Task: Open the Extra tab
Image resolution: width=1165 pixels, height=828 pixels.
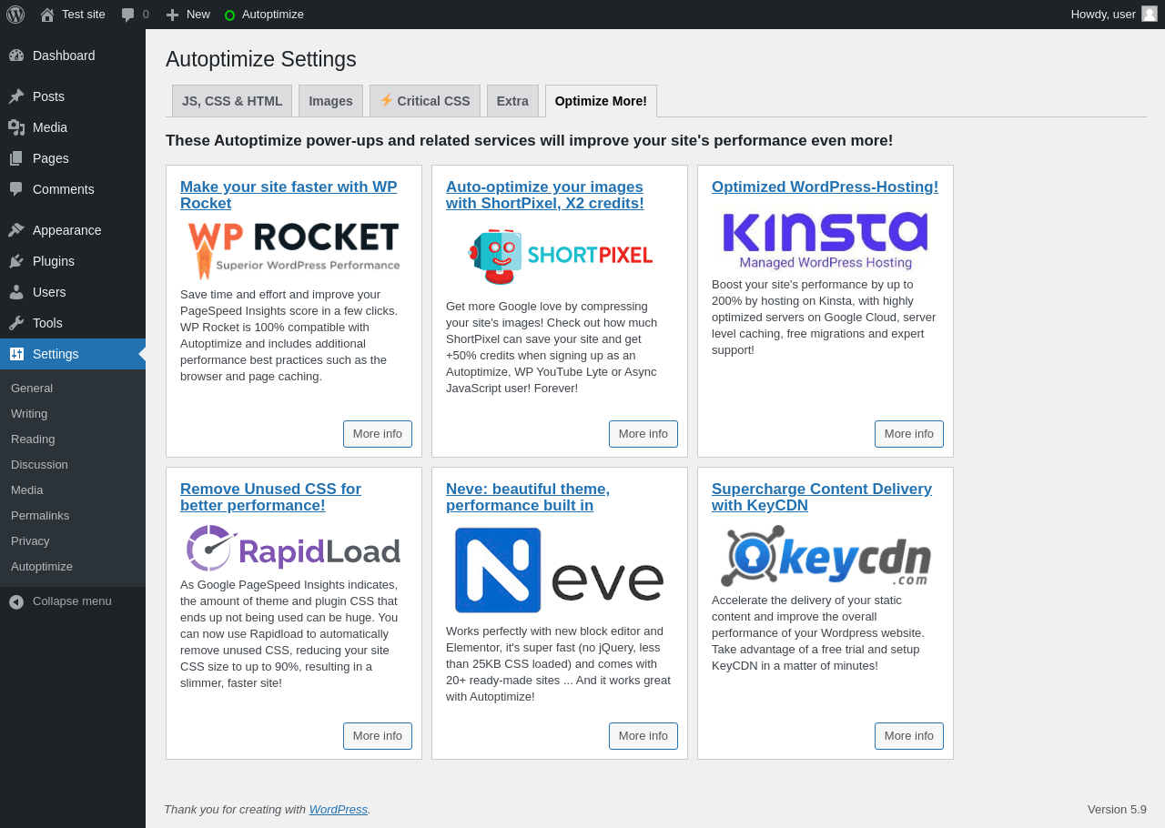Action: pyautogui.click(x=512, y=101)
